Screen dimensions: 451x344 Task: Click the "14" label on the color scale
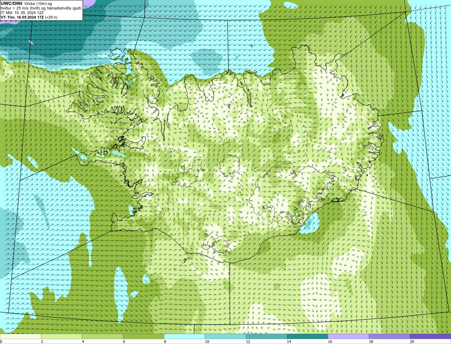pos(289,342)
